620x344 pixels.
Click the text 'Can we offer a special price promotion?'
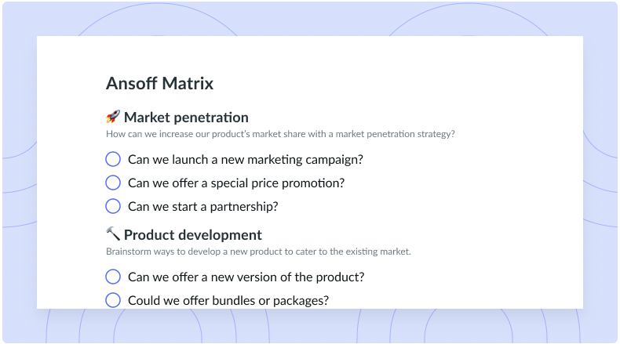coord(236,183)
